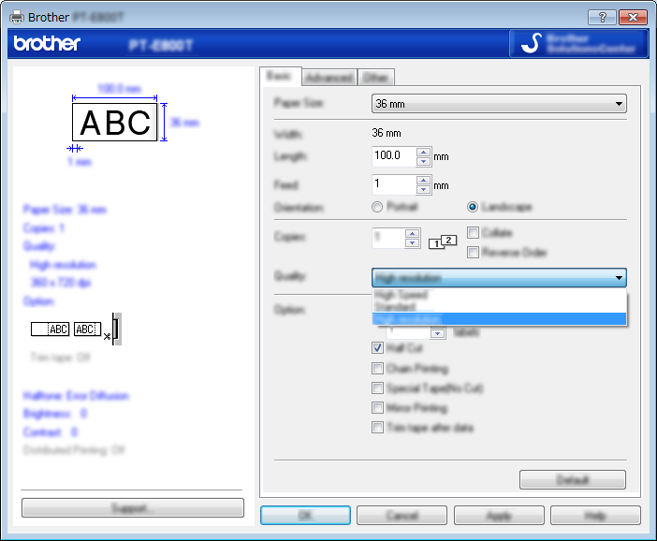The width and height of the screenshot is (657, 541).
Task: Choose High Speed from Quality list
Action: [x=499, y=295]
